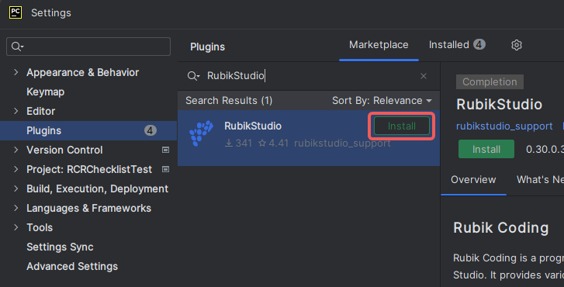The width and height of the screenshot is (564, 287).
Task: Click the RubikStudio plugin logo icon
Action: 201,133
